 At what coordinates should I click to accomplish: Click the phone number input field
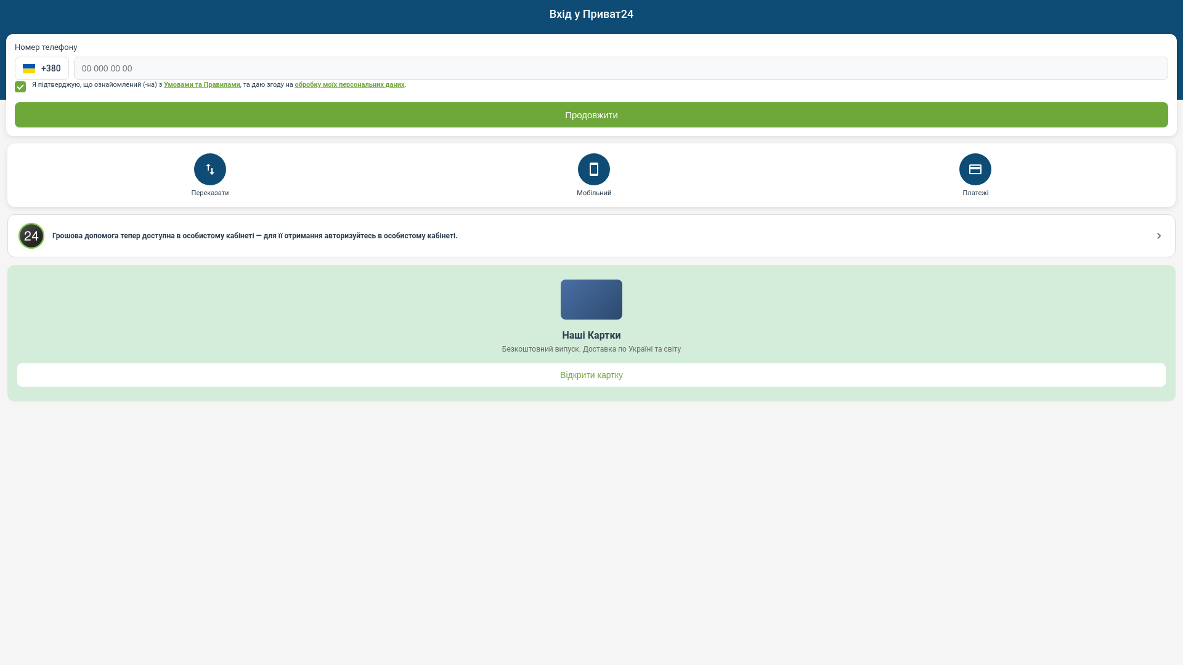[x=620, y=68]
